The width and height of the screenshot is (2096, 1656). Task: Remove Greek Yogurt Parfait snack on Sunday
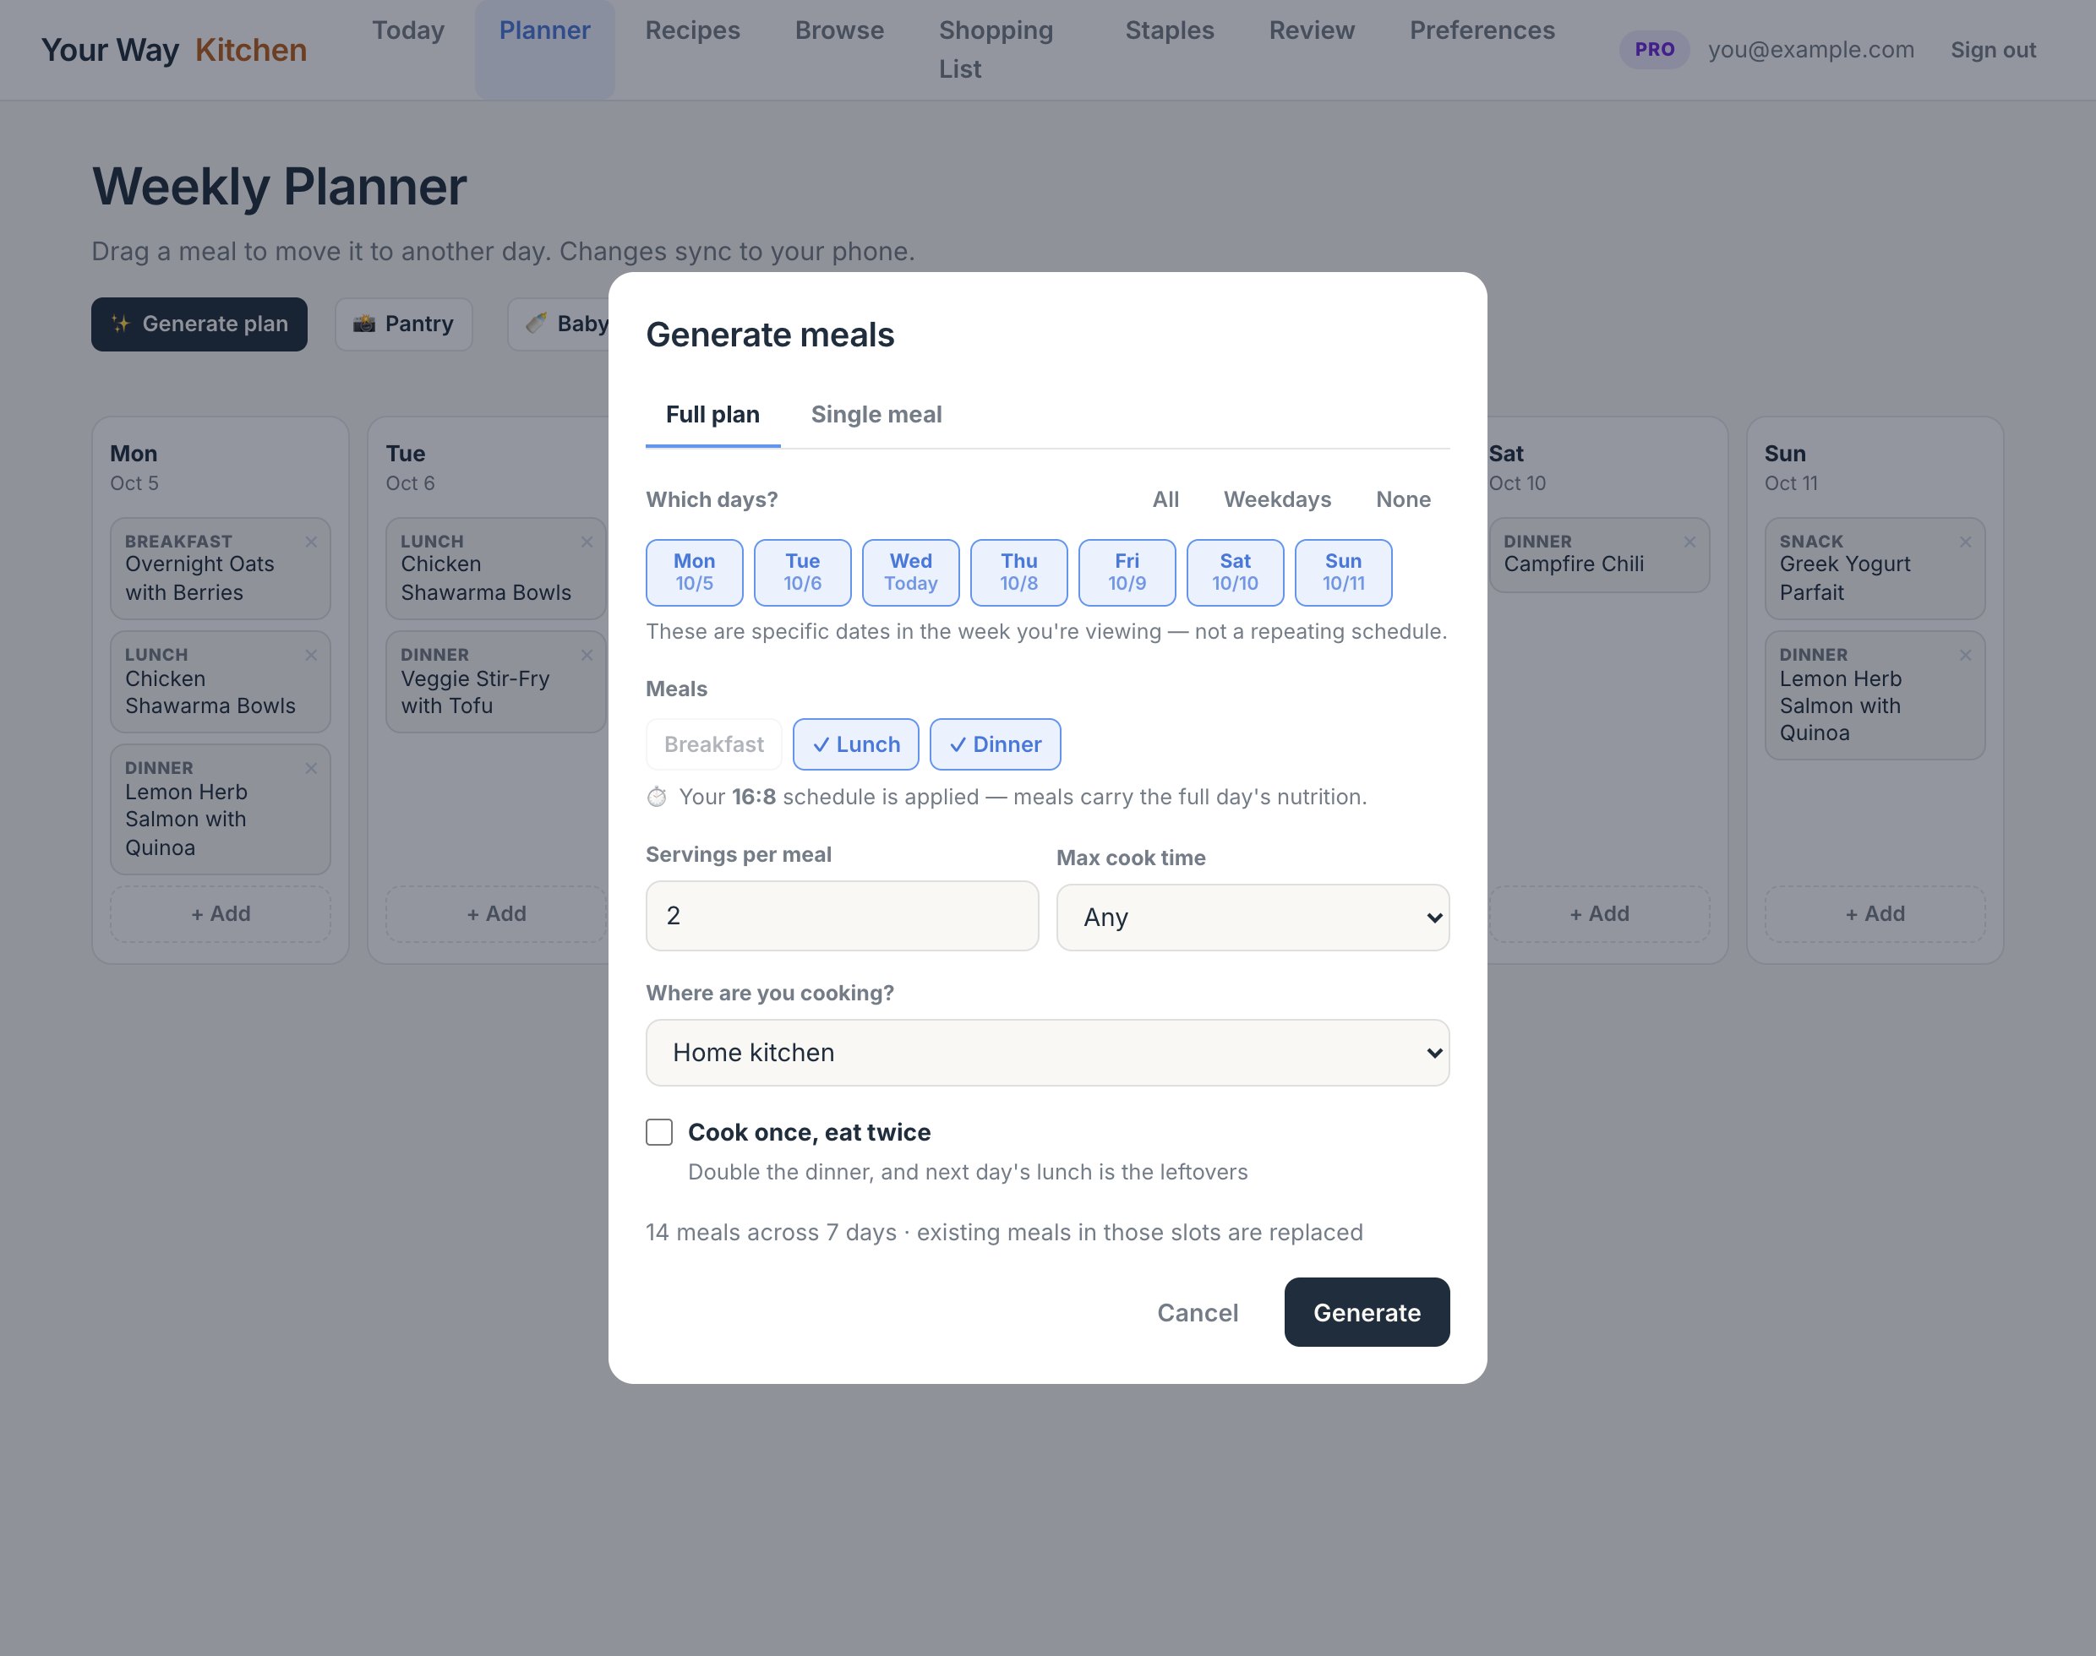pos(1965,542)
